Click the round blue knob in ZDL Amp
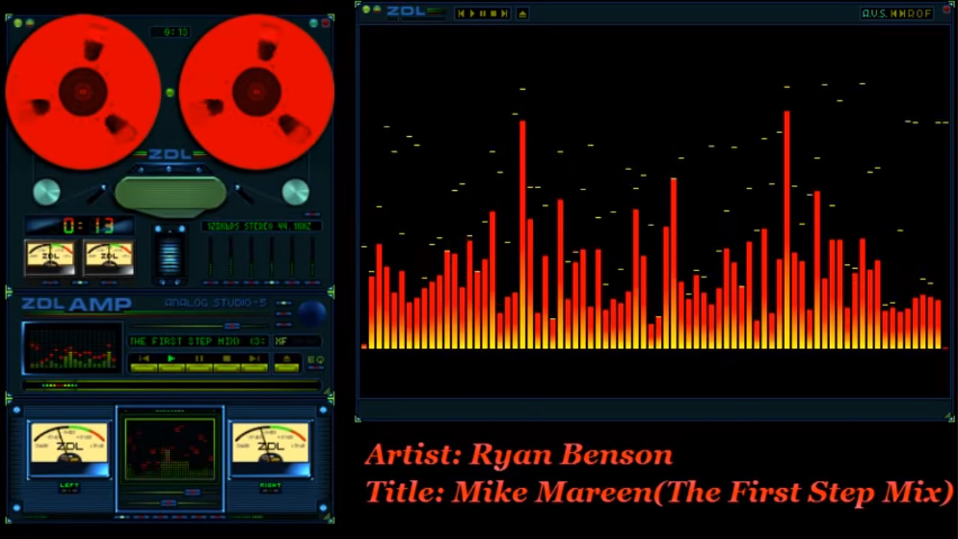The height and width of the screenshot is (539, 958). coord(311,312)
